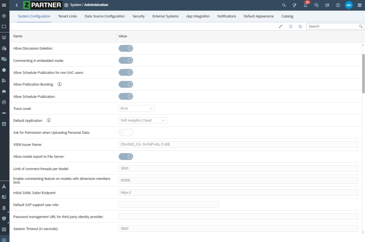The height and width of the screenshot is (242, 365).
Task: Open the hamburger main menu
Action: click(x=4, y=5)
